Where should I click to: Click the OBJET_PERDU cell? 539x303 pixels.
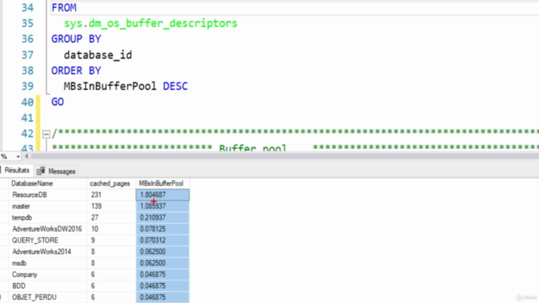coord(47,297)
